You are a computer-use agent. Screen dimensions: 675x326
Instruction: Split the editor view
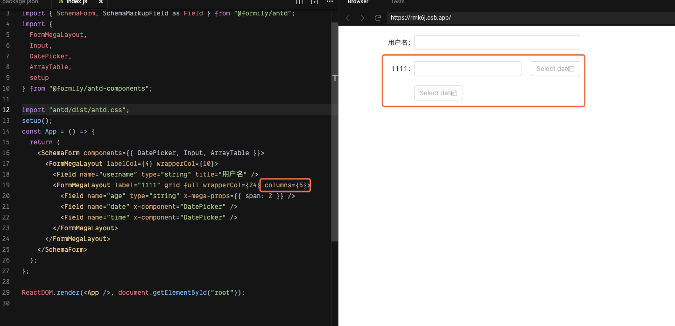click(x=299, y=2)
